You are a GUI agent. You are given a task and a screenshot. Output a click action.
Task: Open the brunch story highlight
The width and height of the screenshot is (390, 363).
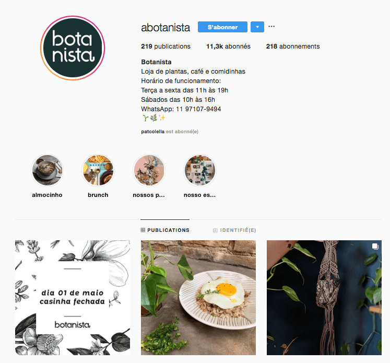pos(98,170)
